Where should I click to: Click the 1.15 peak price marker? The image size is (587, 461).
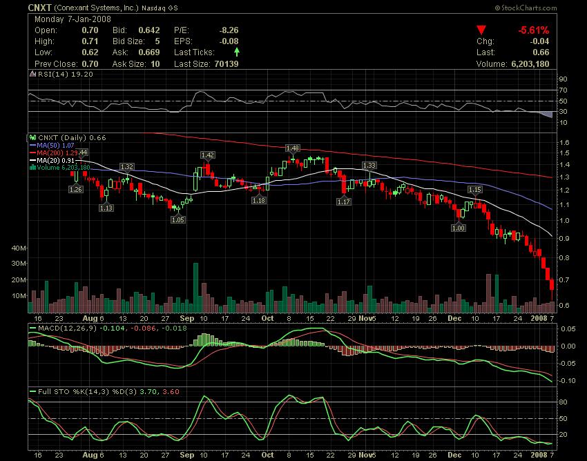click(474, 190)
